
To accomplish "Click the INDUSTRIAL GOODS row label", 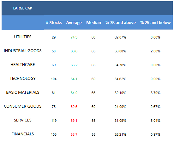I will coord(23,51).
